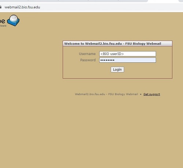Switch to the active white browser tab
The width and height of the screenshot is (183, 168).
coord(164,1)
